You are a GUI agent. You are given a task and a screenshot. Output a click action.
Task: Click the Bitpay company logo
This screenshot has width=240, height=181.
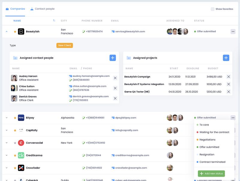pyautogui.click(x=21, y=118)
